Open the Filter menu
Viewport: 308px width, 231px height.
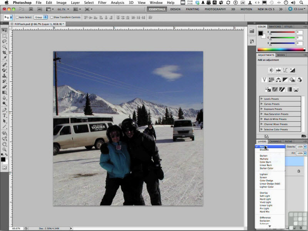point(102,3)
